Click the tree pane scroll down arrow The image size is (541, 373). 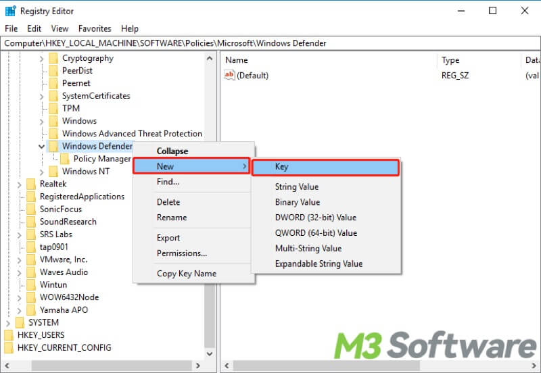click(210, 353)
